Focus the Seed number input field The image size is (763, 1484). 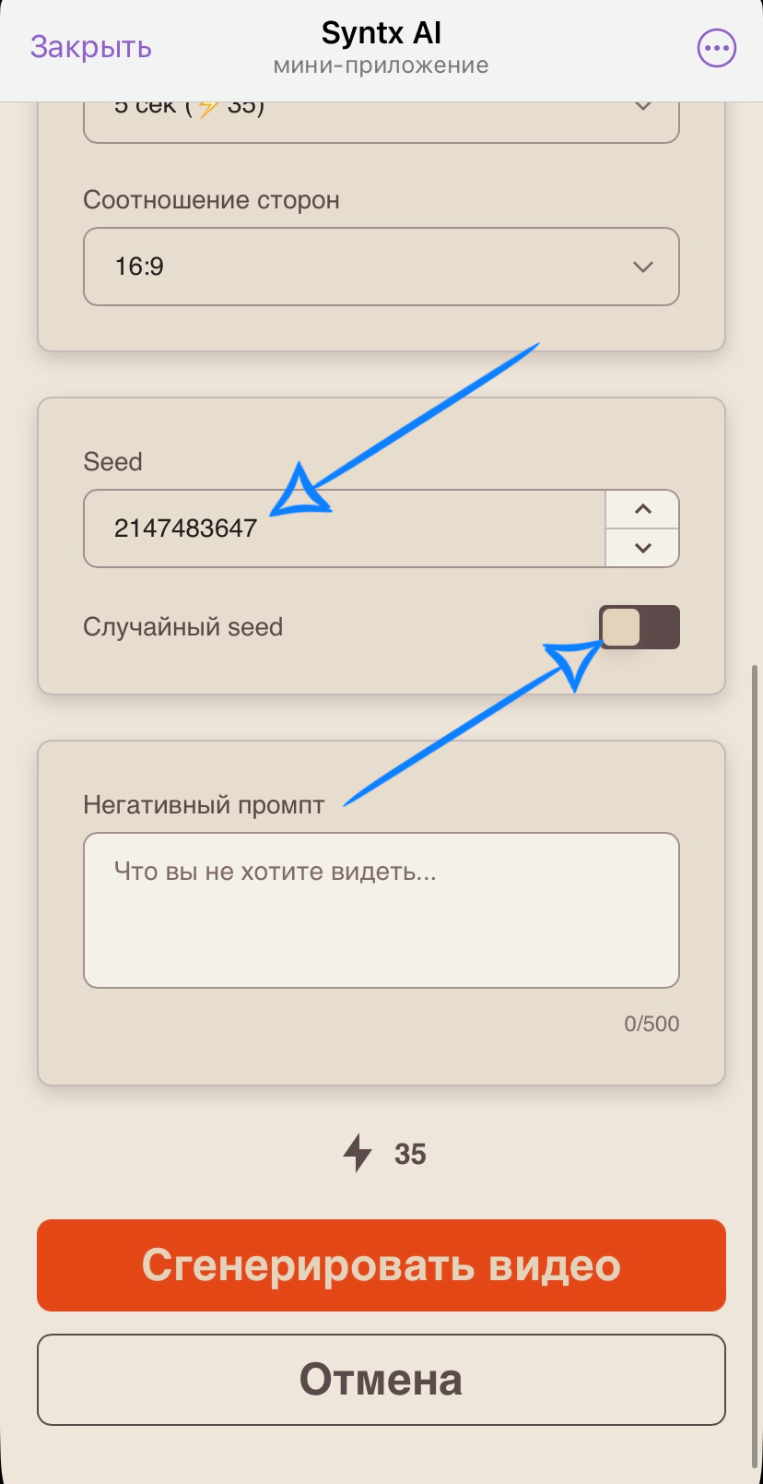coord(344,528)
